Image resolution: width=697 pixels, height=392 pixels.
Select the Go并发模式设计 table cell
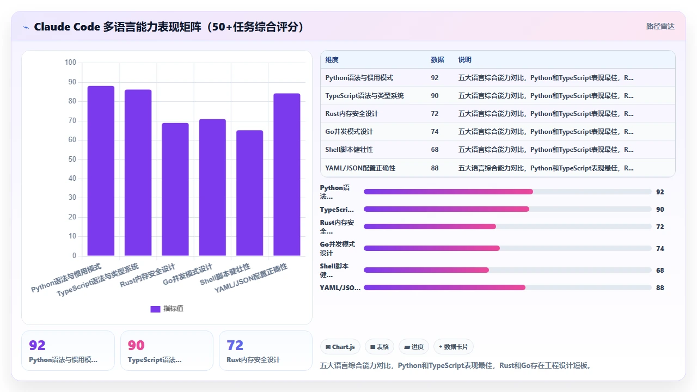pyautogui.click(x=349, y=132)
